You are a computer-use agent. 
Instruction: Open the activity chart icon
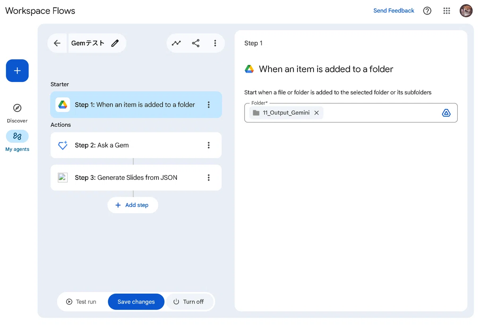[176, 43]
